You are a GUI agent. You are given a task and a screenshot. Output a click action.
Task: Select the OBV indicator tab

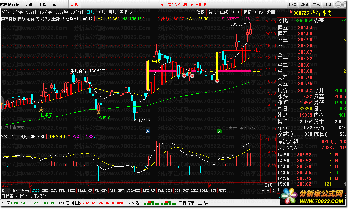click(104, 191)
